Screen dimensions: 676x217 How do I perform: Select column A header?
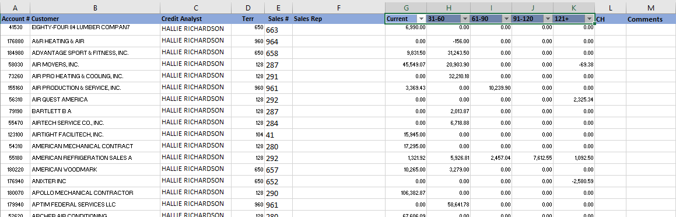(15, 8)
